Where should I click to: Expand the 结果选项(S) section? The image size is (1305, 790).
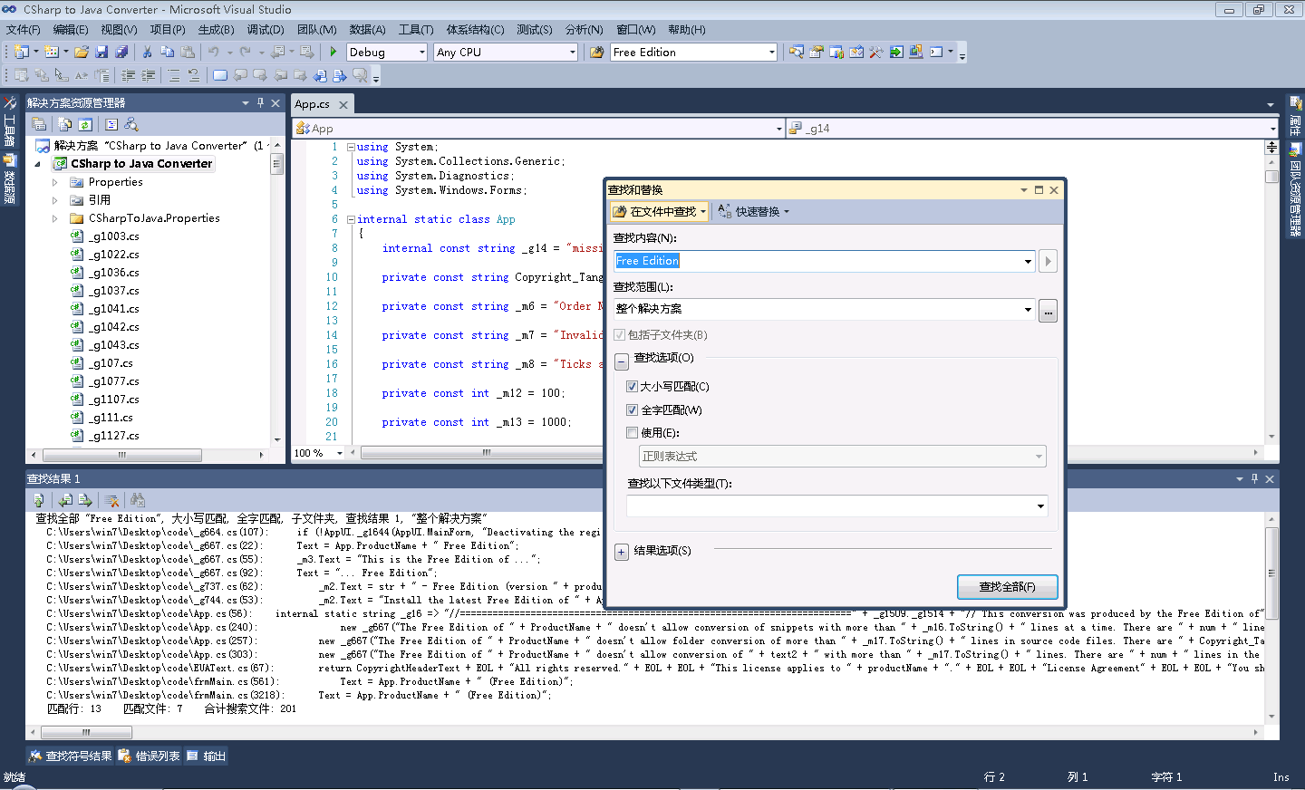622,552
